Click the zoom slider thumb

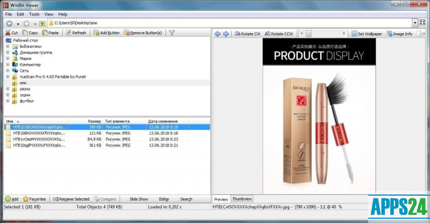click(x=309, y=33)
